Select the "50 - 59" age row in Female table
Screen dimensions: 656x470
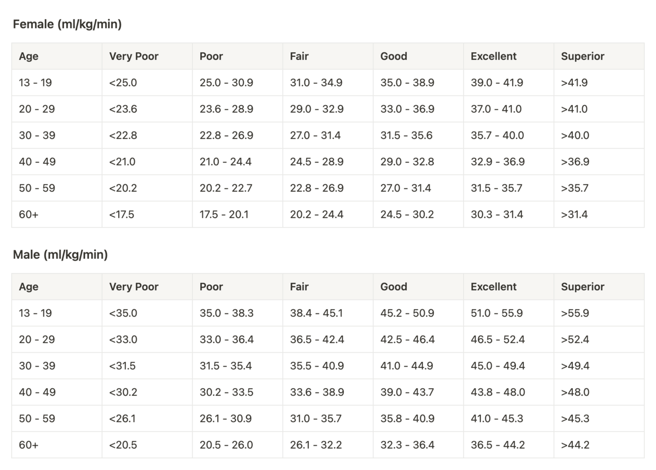[37, 188]
